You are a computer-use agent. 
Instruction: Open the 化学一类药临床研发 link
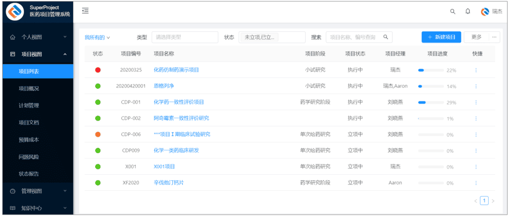click(x=176, y=151)
